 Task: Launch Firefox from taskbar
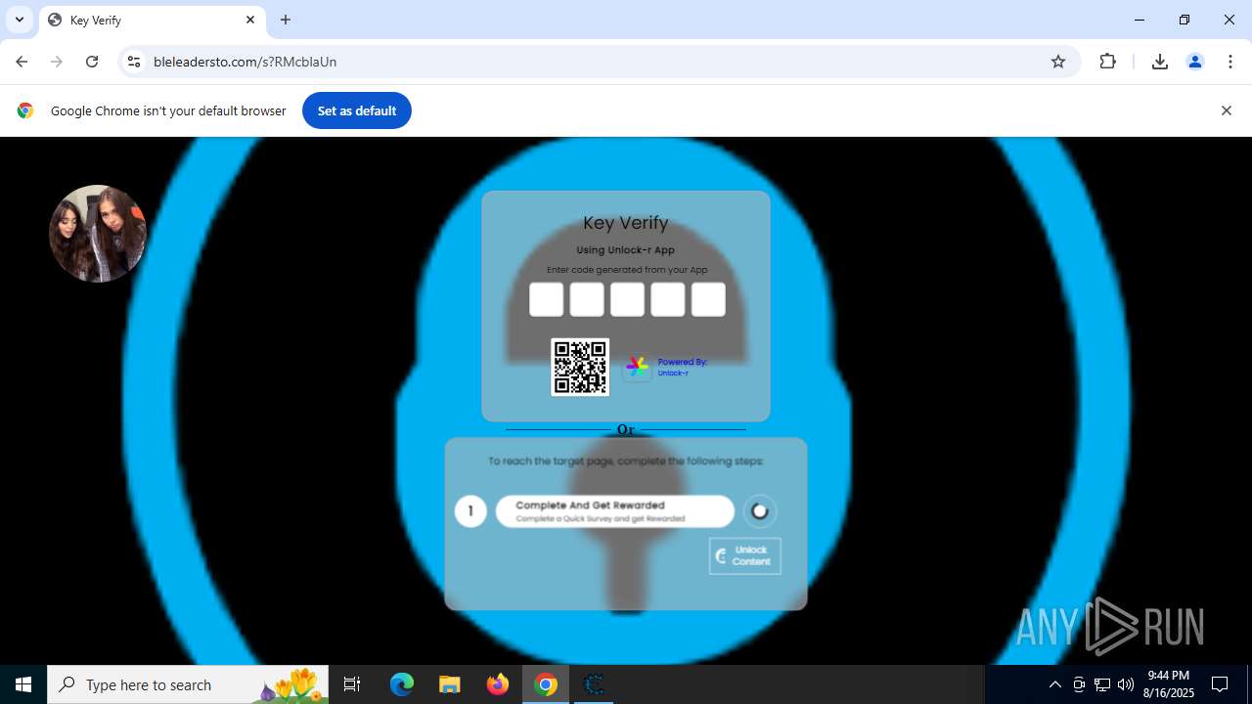[x=498, y=684]
